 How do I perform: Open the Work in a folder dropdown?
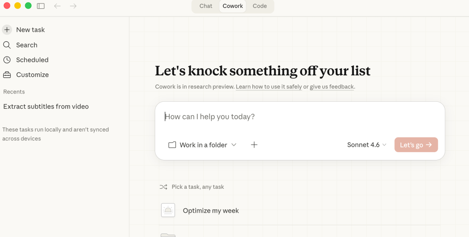pos(202,145)
